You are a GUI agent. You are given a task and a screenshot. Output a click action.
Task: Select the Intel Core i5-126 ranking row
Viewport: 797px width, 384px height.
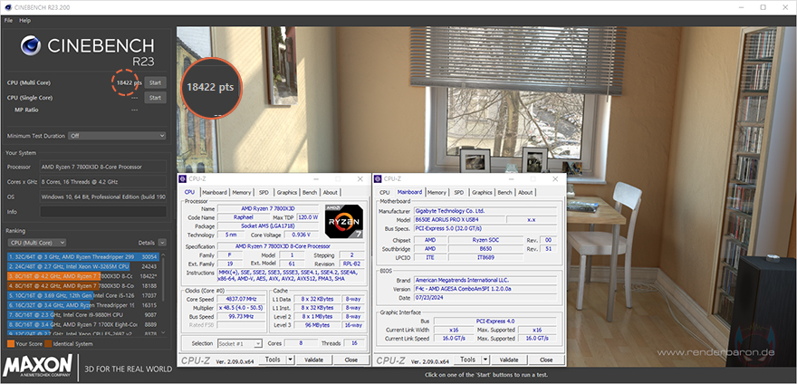82,295
